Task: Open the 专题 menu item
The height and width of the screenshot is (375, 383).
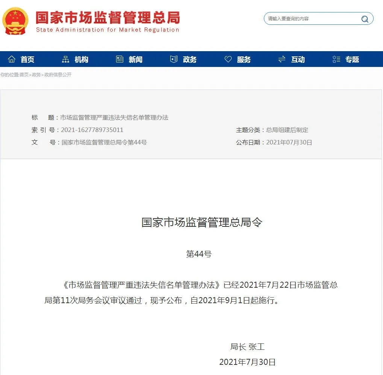Action: pos(352,59)
